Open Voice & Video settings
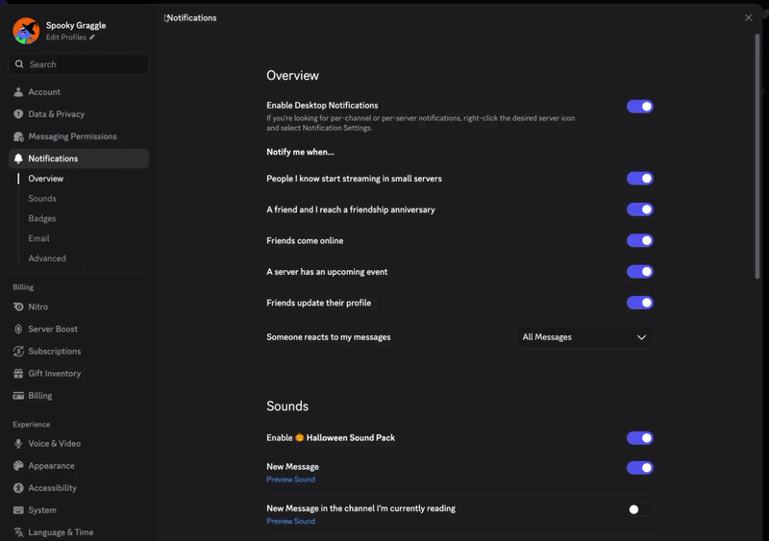Image resolution: width=769 pixels, height=541 pixels. pyautogui.click(x=79, y=443)
